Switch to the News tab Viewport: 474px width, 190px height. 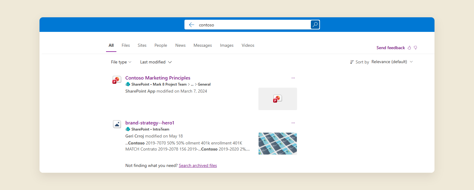pyautogui.click(x=180, y=45)
